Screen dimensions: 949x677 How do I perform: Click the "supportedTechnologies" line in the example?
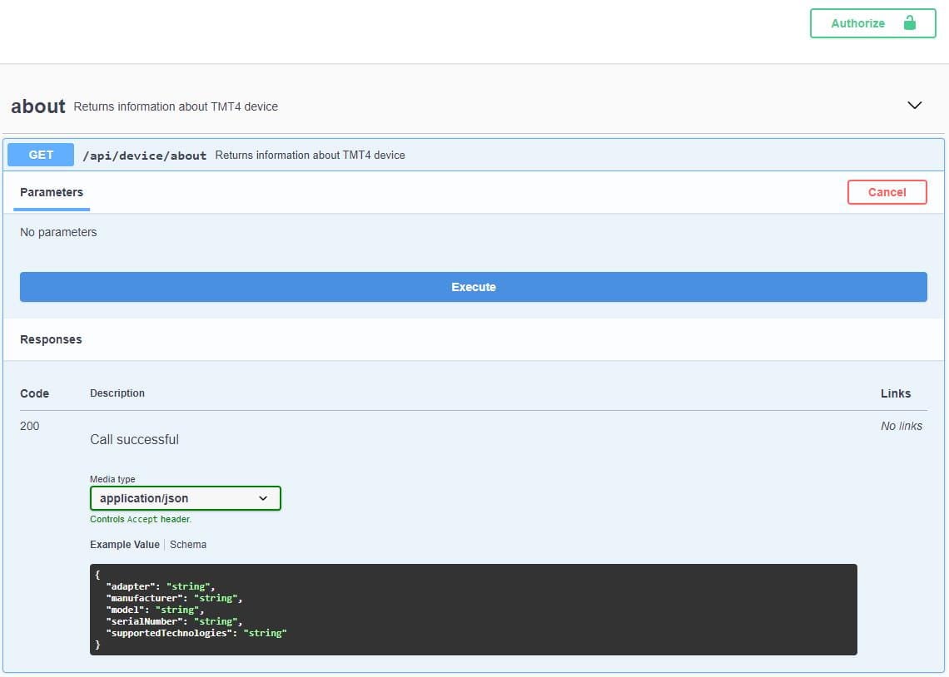[196, 633]
